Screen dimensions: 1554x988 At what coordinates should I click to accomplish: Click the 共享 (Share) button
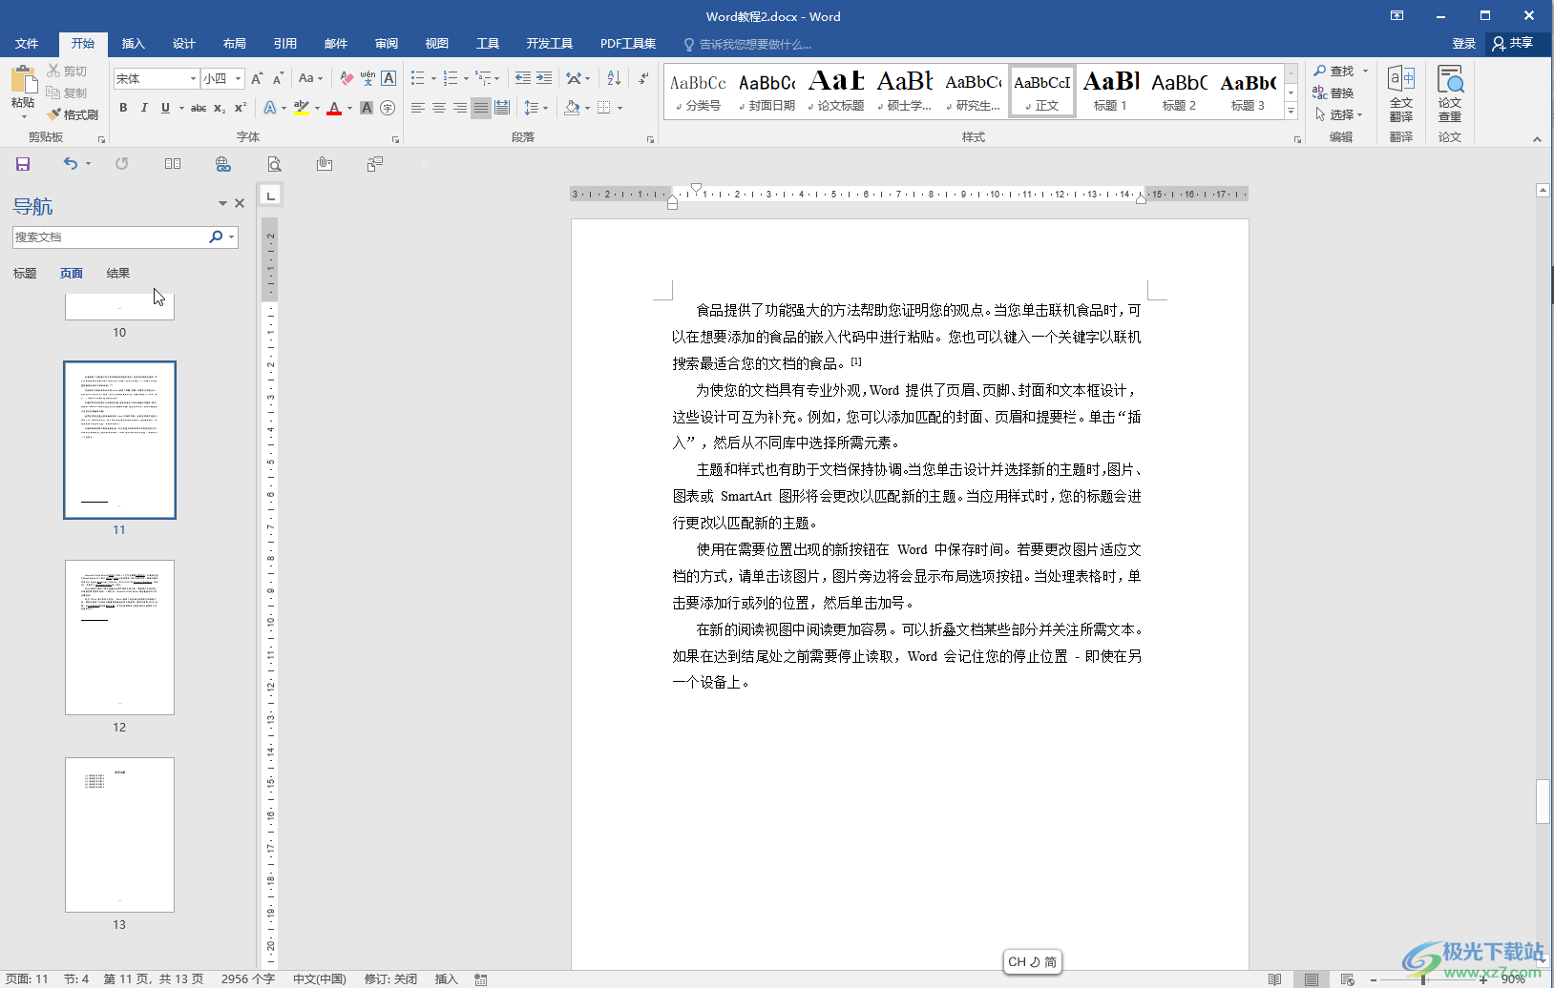point(1513,43)
